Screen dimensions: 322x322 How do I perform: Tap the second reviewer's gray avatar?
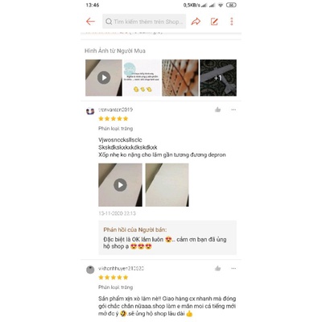(x=90, y=270)
